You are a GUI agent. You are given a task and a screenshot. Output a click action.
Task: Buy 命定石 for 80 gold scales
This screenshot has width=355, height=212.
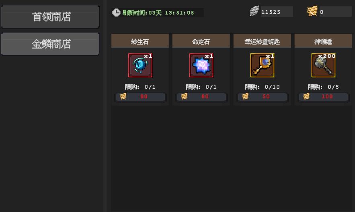click(201, 97)
